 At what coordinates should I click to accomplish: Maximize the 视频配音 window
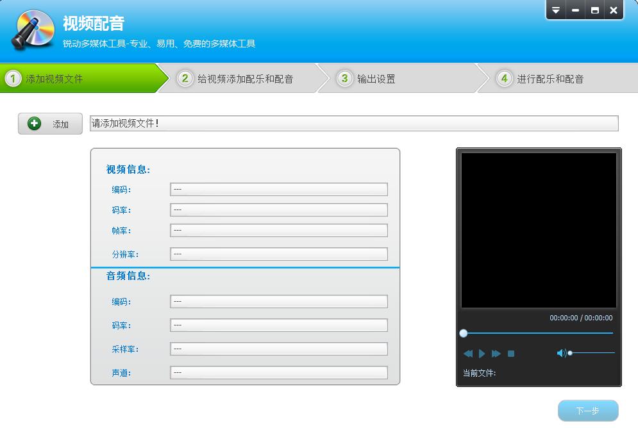(595, 10)
